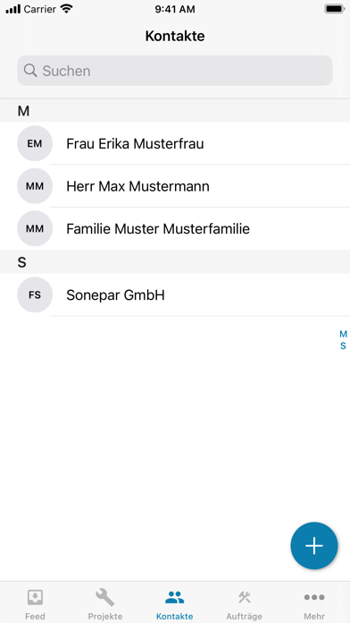Tap the battery icon in status bar
The image size is (350, 623).
coord(334,9)
